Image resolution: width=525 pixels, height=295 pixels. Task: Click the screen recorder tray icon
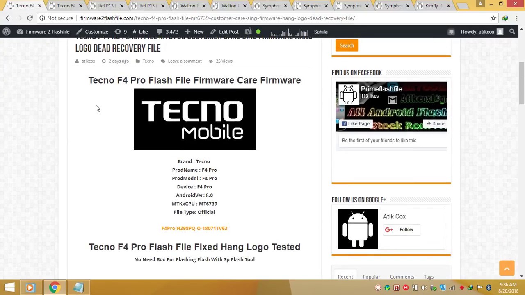pyautogui.click(x=378, y=288)
